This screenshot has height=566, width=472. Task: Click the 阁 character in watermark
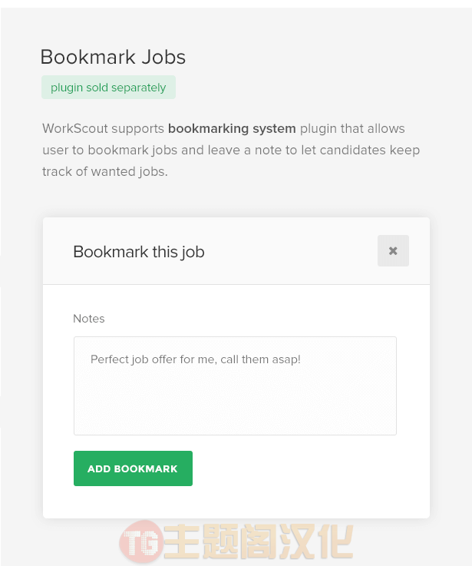pos(260,541)
